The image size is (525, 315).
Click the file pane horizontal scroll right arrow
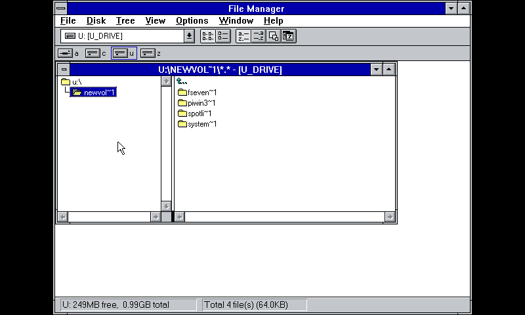390,217
